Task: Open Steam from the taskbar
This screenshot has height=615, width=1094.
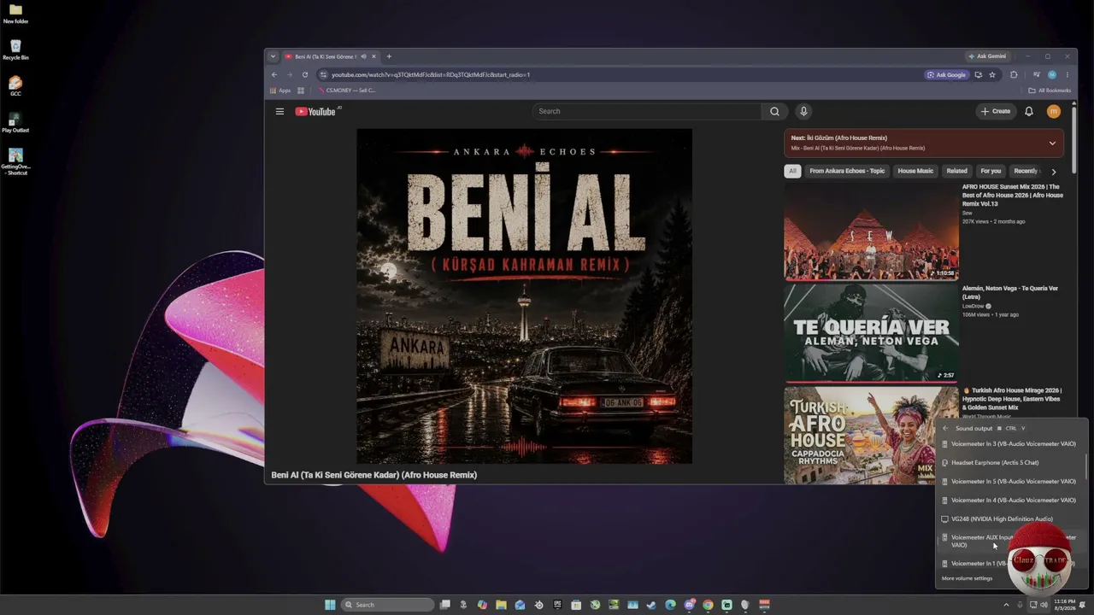Action: (x=651, y=605)
